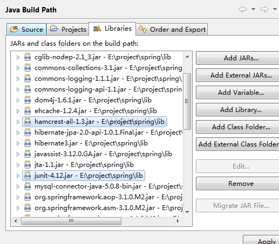The image size is (279, 244).
Task: Click the jar icon of javassist-3.12.0.GA.jar
Action: 28,154
